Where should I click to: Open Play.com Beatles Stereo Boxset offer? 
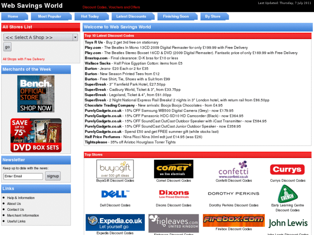(x=191, y=53)
